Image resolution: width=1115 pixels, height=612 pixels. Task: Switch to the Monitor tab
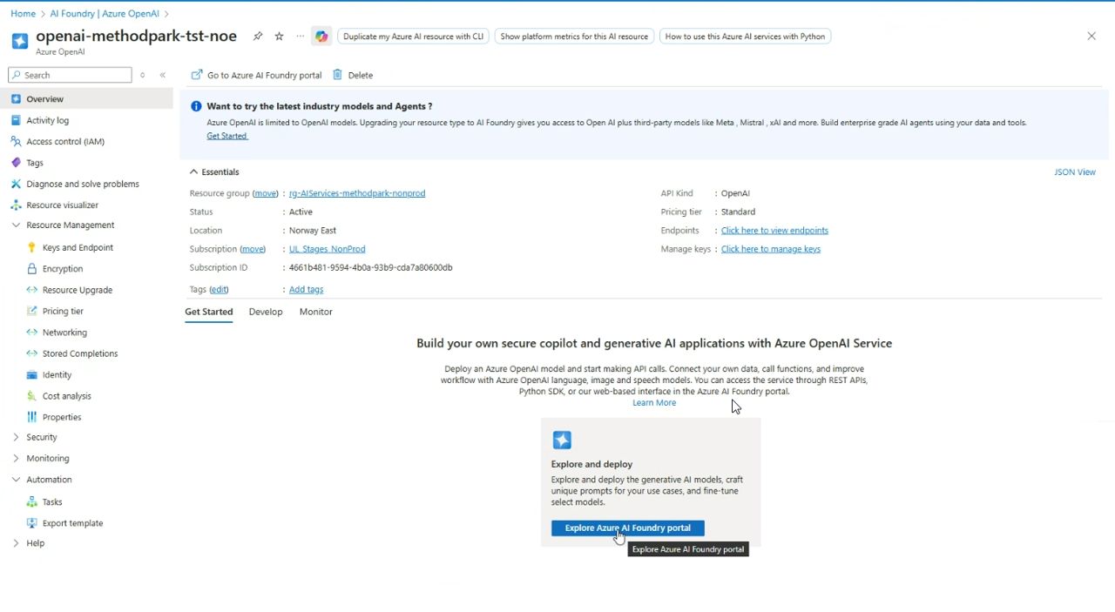pos(315,312)
